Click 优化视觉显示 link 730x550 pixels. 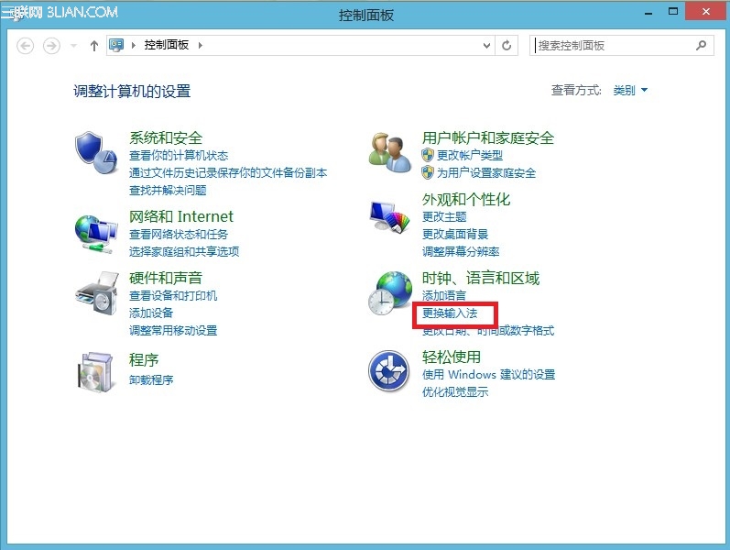coord(455,392)
